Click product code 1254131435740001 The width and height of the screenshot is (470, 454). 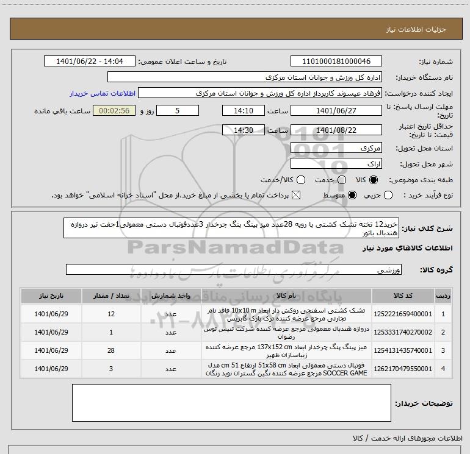tap(403, 350)
